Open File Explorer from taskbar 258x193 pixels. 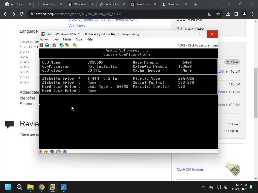tap(30, 187)
